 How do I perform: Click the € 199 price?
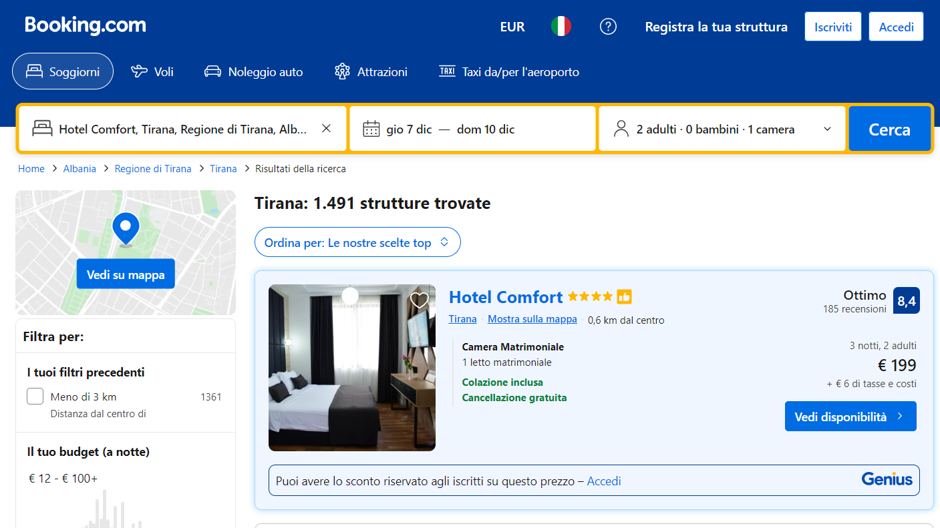click(x=897, y=365)
